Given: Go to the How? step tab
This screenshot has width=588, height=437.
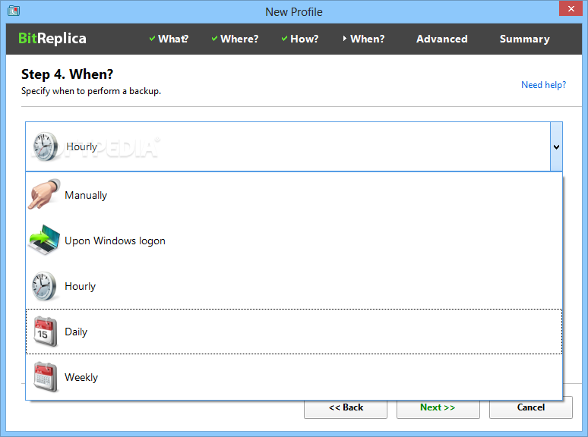Looking at the screenshot, I should pyautogui.click(x=300, y=39).
